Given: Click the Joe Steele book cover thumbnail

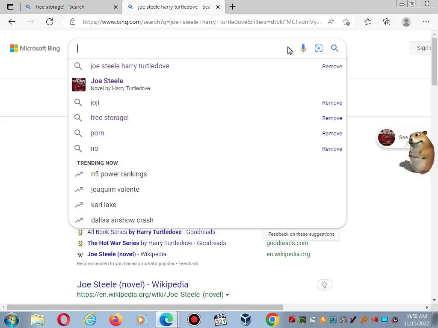Looking at the screenshot, I should pos(79,84).
